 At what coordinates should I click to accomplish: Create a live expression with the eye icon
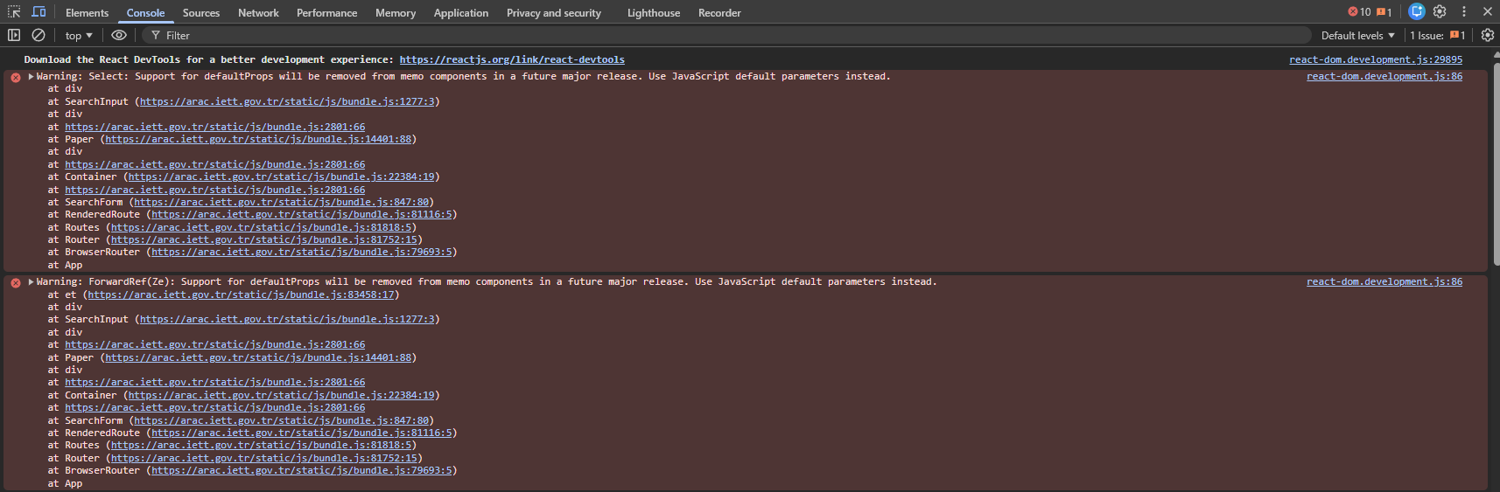(119, 35)
